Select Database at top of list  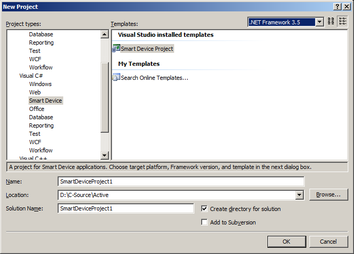(x=41, y=34)
